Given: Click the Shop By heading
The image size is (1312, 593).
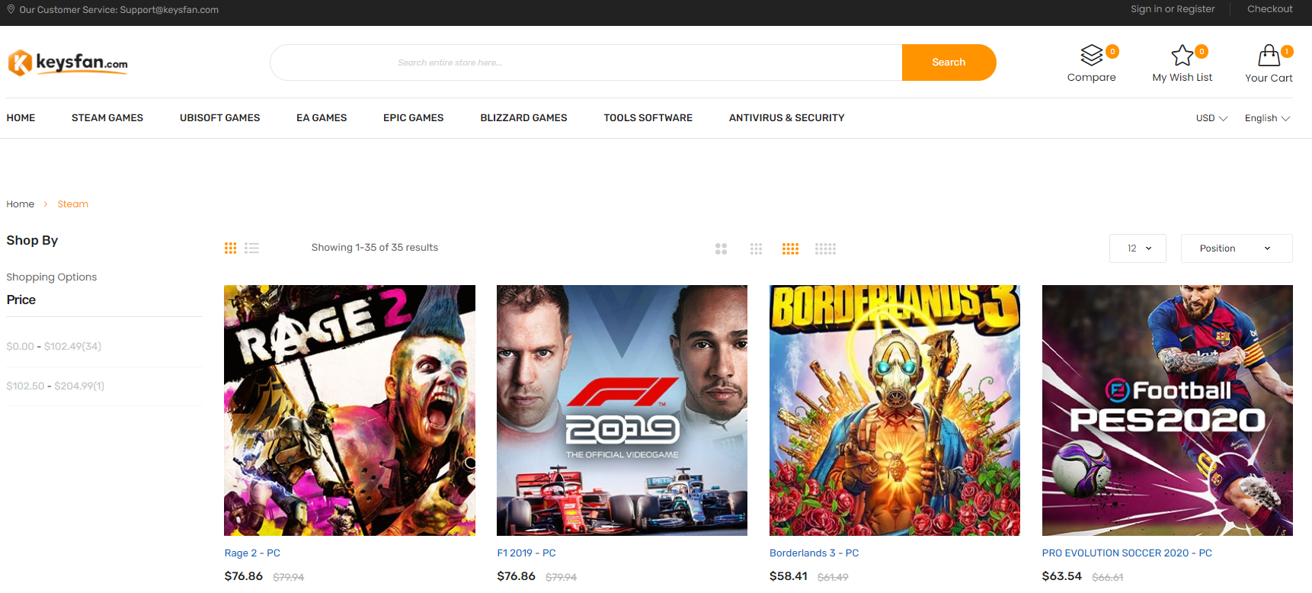Looking at the screenshot, I should [32, 241].
